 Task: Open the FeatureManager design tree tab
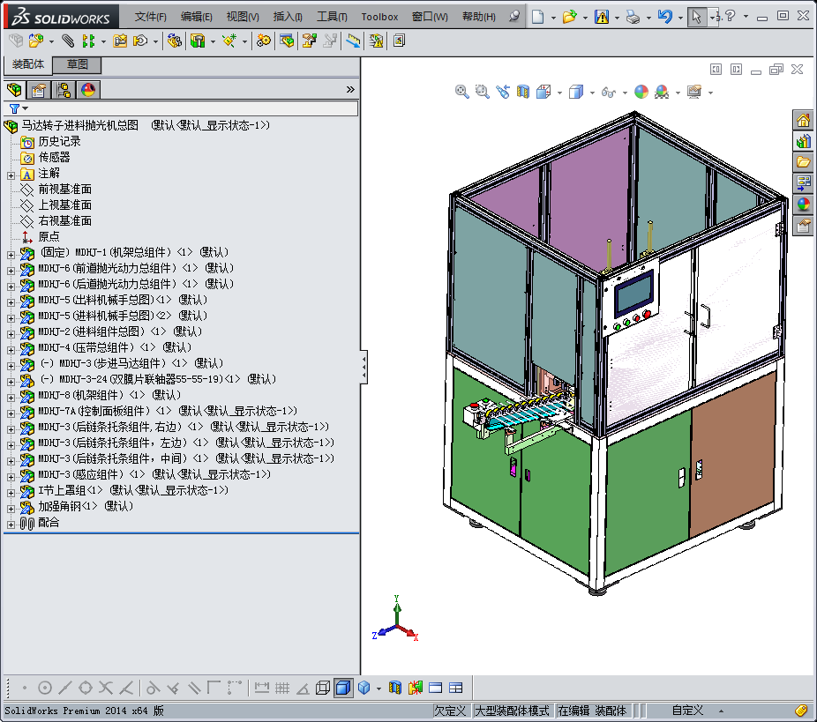15,90
